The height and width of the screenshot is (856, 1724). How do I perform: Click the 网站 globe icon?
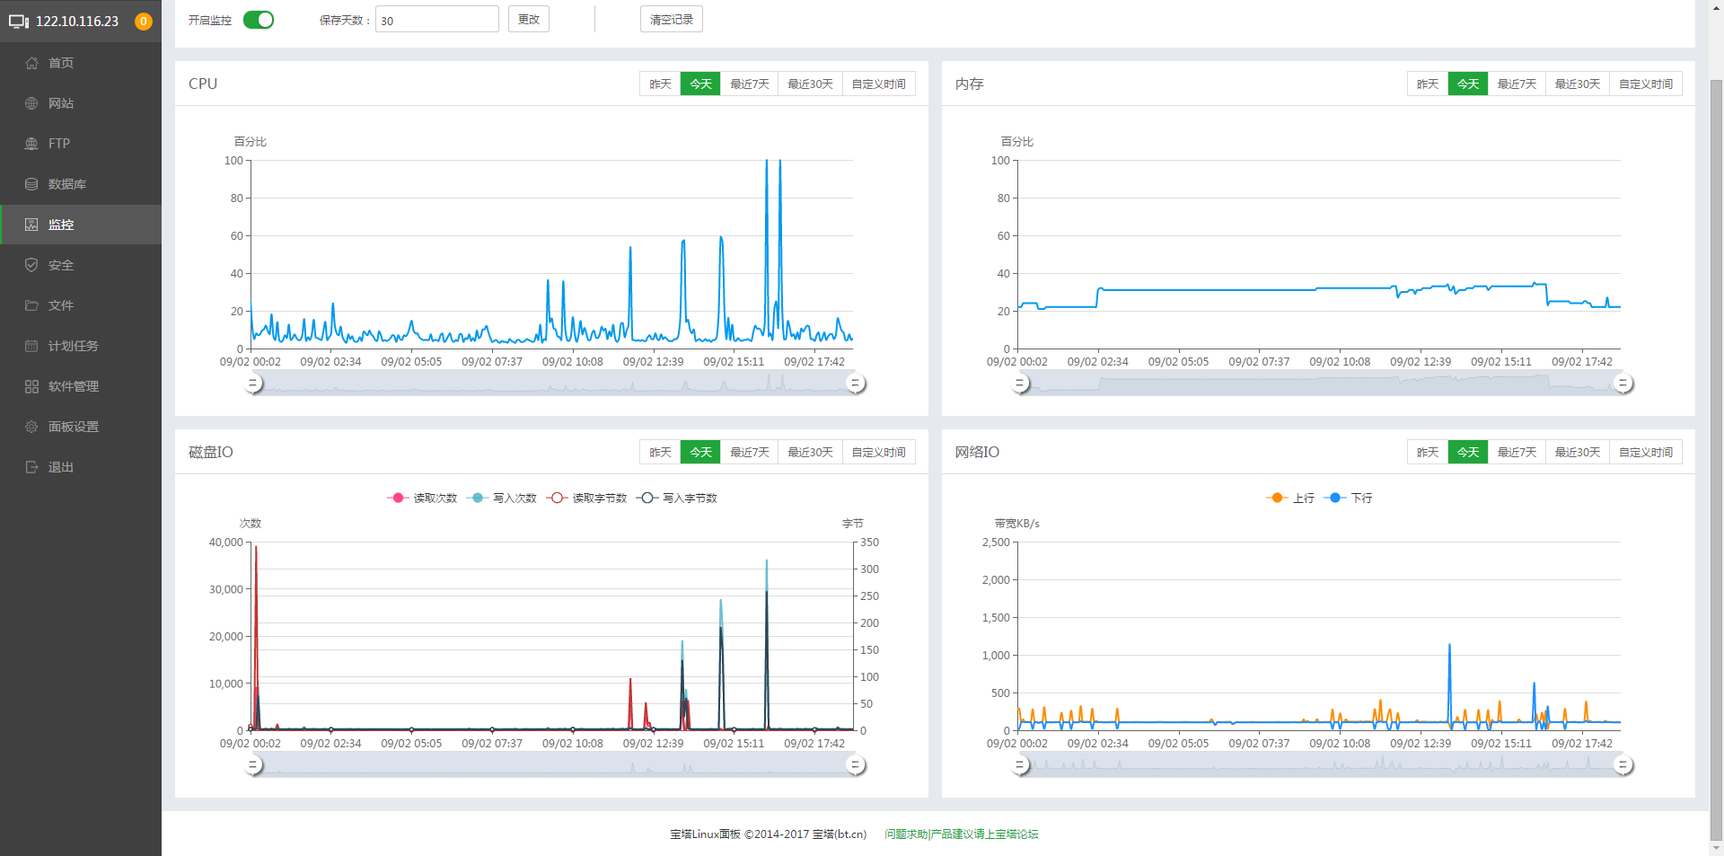click(31, 103)
